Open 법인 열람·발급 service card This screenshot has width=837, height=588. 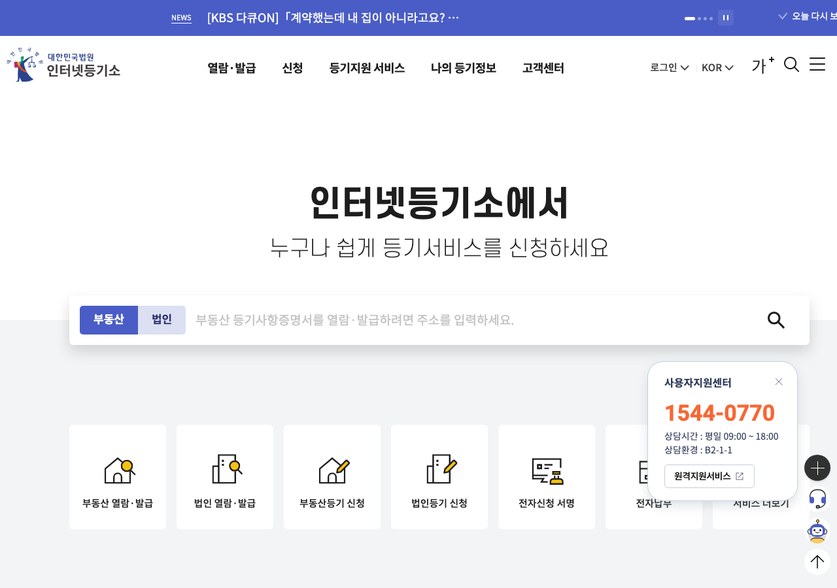[225, 477]
